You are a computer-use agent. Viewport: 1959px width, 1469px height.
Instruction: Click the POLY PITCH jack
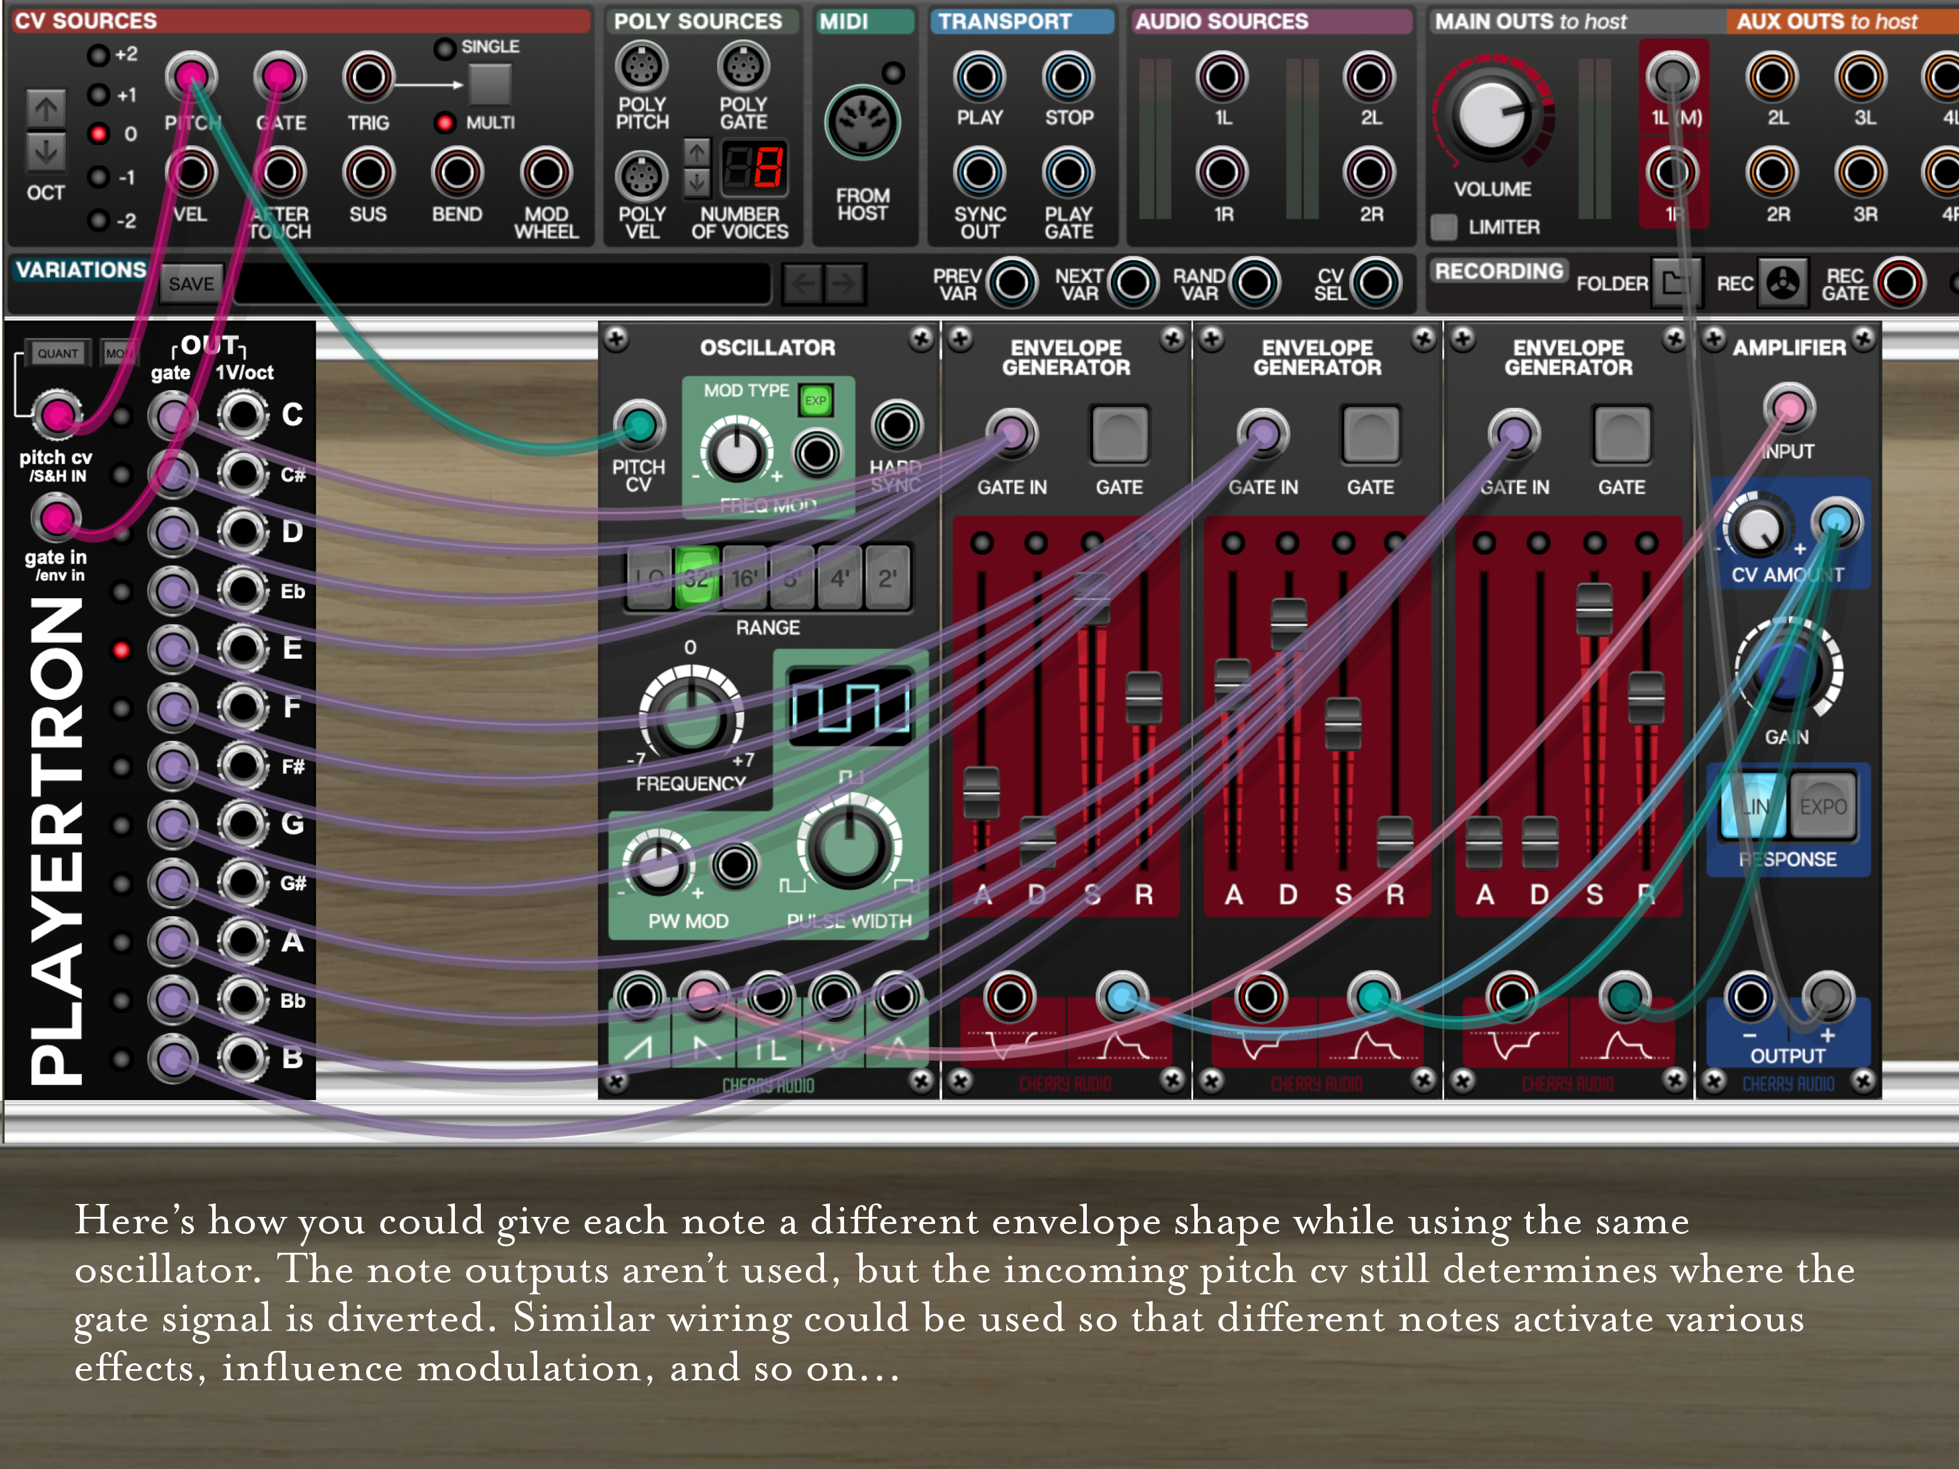click(x=641, y=66)
